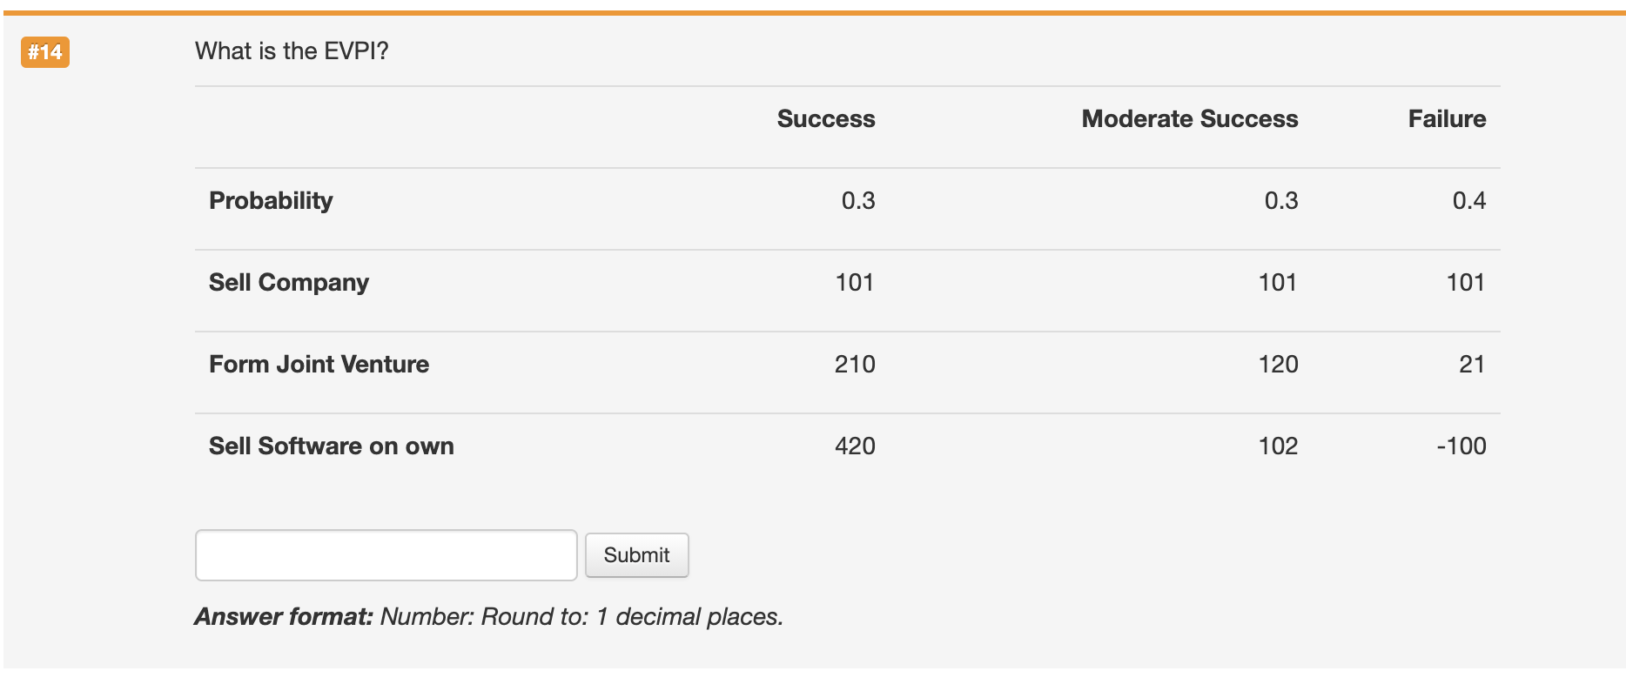
Task: Click the 420 Sell Software payoff
Action: click(856, 446)
